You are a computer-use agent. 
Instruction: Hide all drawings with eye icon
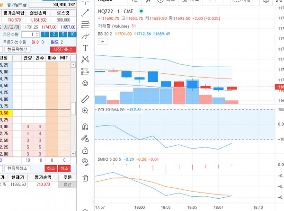pyautogui.click(x=85, y=162)
